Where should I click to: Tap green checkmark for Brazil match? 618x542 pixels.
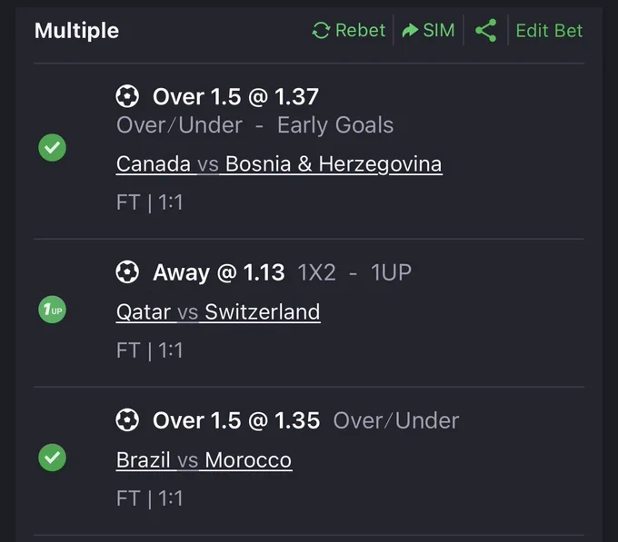(52, 458)
